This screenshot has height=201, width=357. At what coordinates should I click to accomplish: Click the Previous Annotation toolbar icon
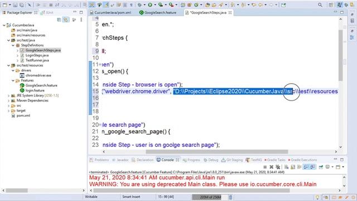click(x=243, y=5)
